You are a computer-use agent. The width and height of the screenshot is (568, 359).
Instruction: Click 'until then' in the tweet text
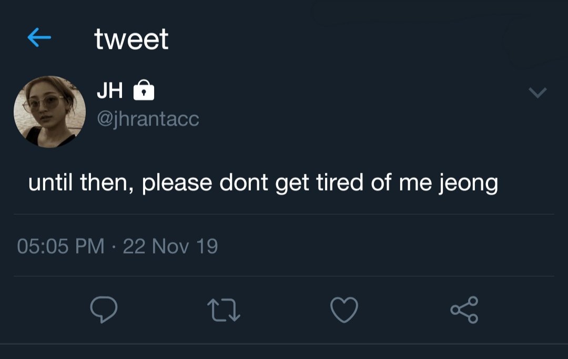[80, 182]
